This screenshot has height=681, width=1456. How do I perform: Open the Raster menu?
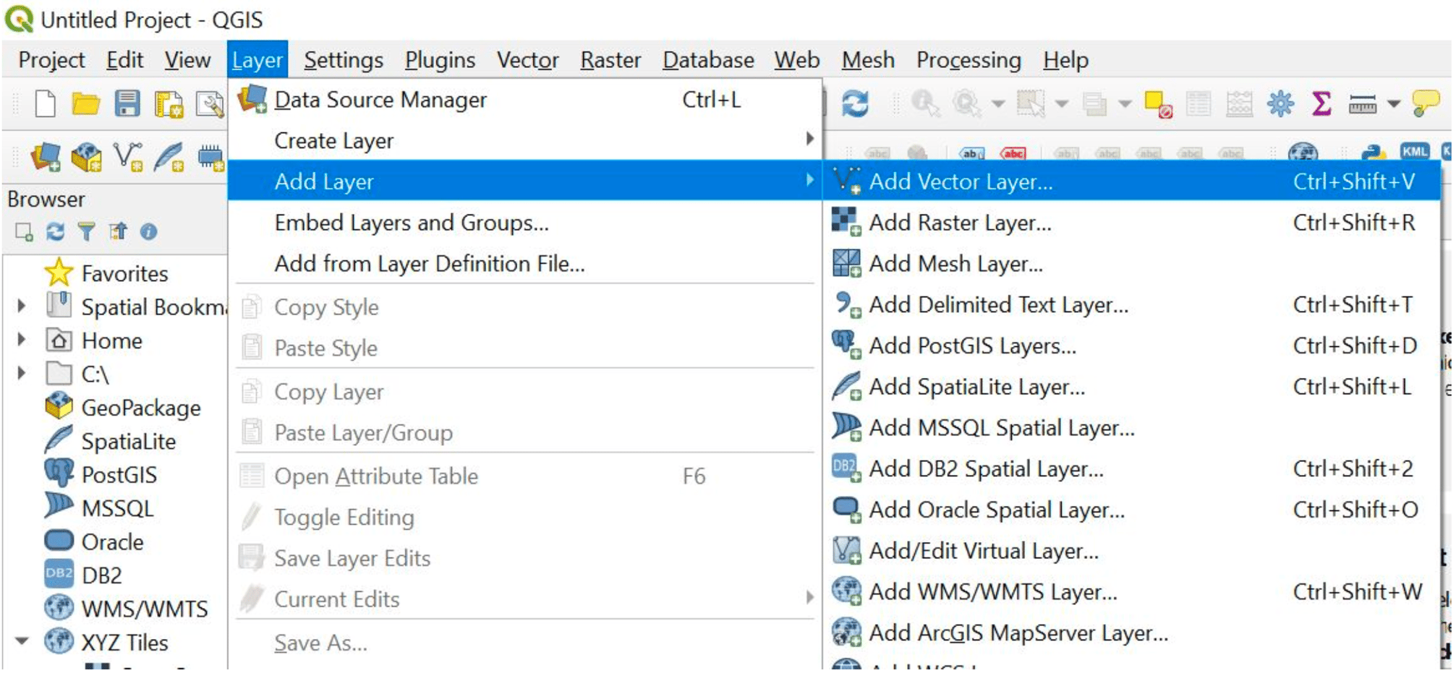point(610,60)
